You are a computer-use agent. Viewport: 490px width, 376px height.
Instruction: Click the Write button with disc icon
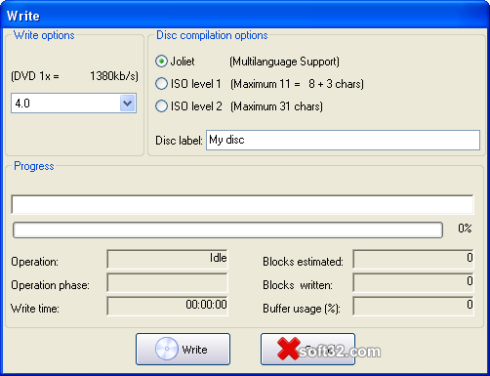click(183, 349)
